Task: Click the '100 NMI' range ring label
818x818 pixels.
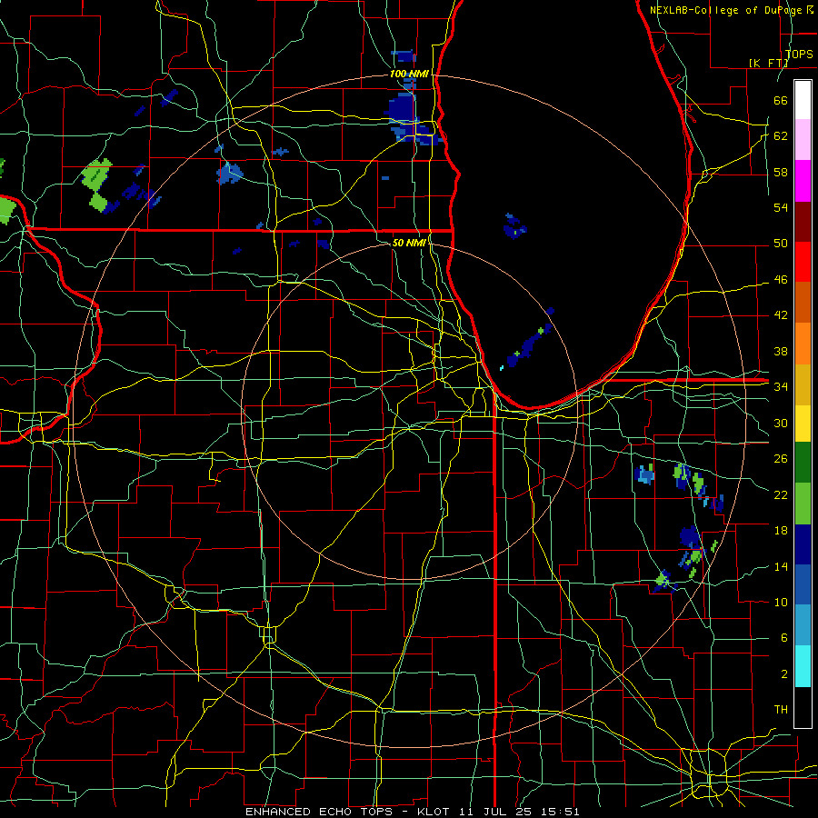Action: click(409, 75)
